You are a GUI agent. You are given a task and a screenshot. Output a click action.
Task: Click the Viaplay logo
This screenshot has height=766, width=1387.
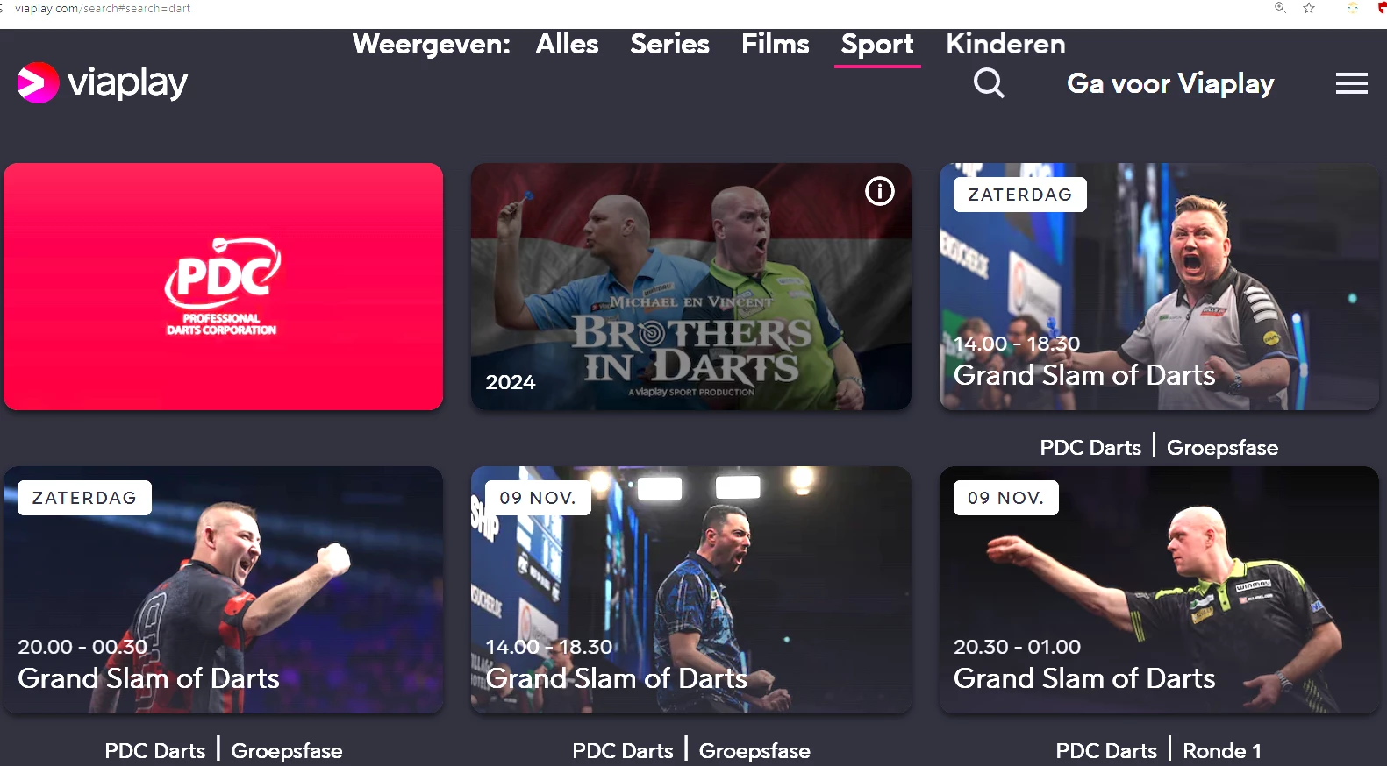click(x=103, y=82)
